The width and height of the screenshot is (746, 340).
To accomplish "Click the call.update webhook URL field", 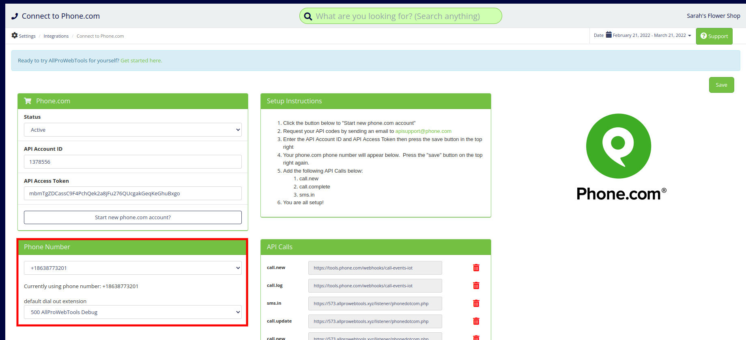I will pos(375,321).
